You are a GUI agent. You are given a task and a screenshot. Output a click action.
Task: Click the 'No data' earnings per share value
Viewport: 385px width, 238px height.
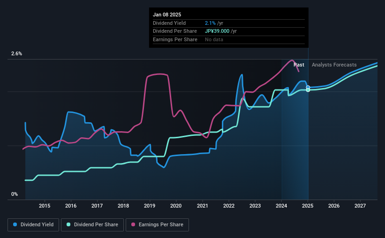214,39
